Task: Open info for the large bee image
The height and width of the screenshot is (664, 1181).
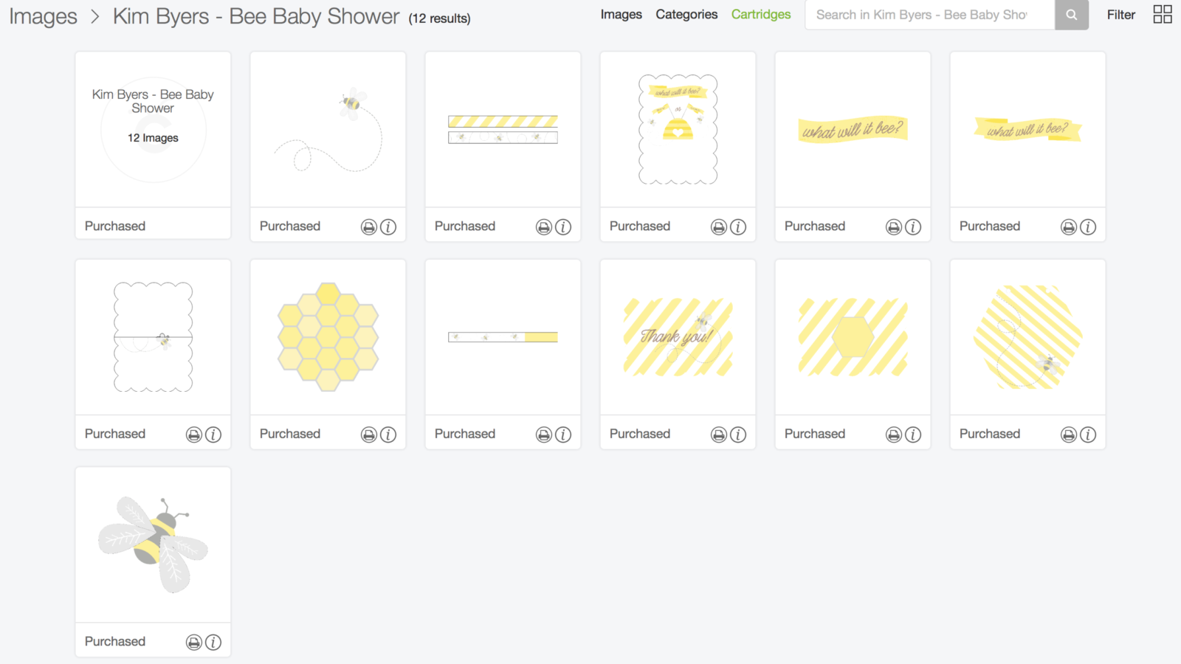Action: click(x=213, y=643)
